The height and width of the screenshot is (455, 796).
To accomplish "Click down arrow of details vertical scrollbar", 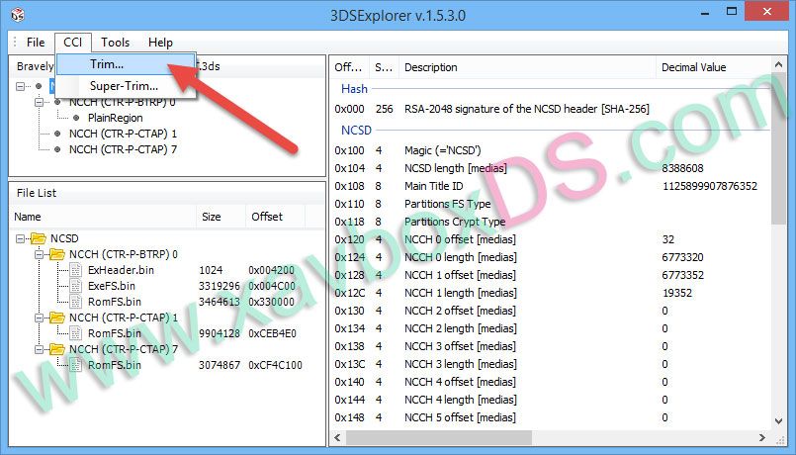I will [779, 420].
